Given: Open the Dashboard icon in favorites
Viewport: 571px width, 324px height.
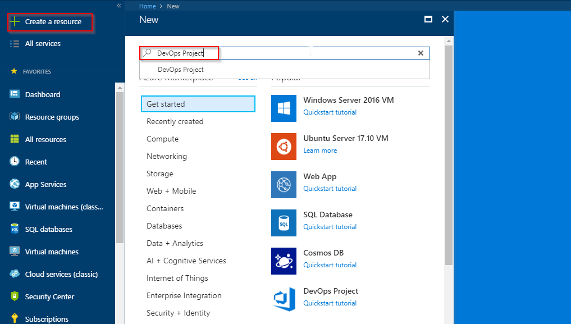Looking at the screenshot, I should pos(14,94).
